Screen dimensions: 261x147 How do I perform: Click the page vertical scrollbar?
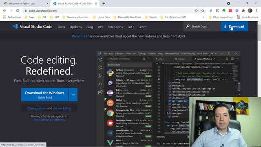point(259,33)
